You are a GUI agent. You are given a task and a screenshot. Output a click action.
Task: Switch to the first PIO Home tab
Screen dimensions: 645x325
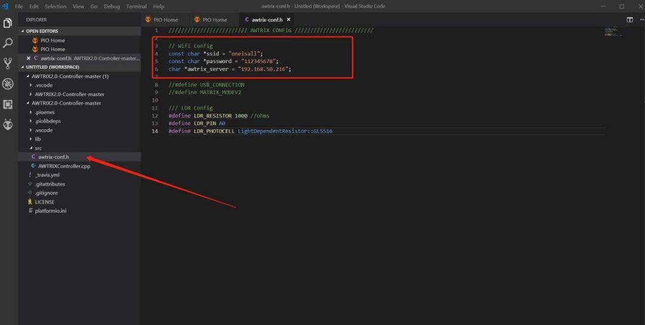(x=161, y=20)
